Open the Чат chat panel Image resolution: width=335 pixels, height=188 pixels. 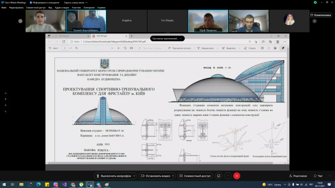pyautogui.click(x=318, y=176)
